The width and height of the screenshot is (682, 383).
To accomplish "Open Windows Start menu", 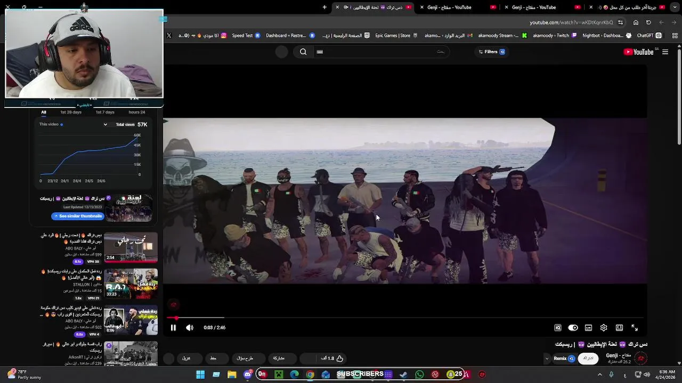I will (200, 374).
